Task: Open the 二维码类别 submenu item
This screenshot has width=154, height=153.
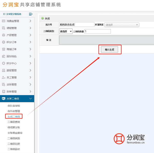Action: point(14,138)
